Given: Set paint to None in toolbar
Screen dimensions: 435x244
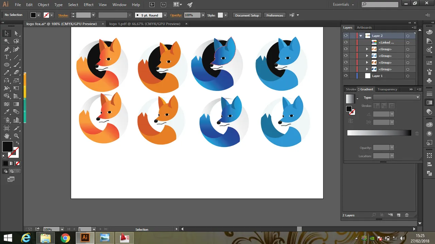Looking at the screenshot, I should point(17,163).
